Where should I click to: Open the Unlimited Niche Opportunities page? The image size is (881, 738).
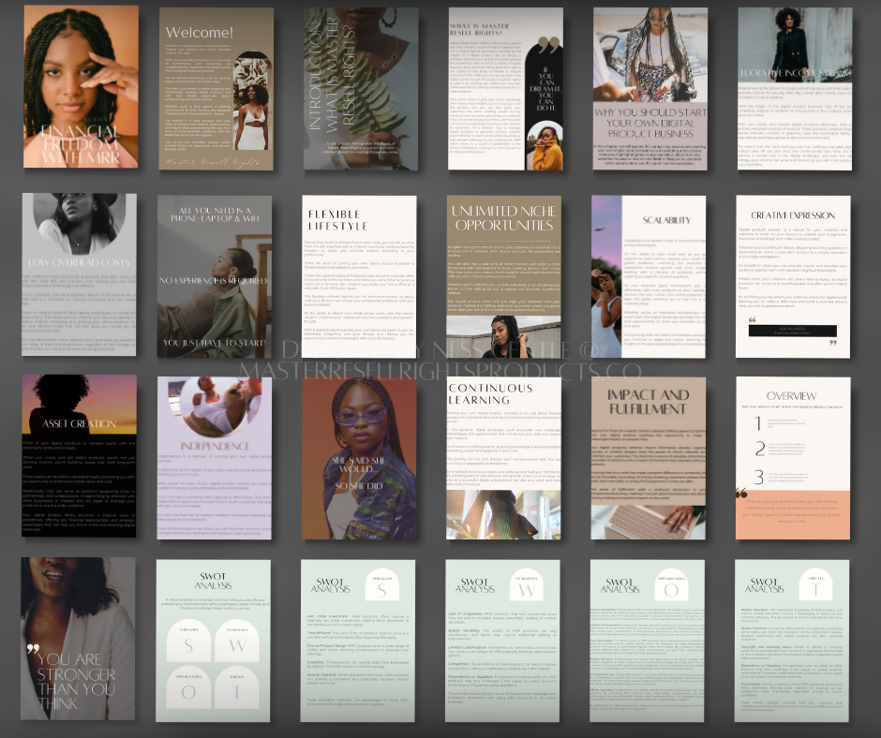504,273
